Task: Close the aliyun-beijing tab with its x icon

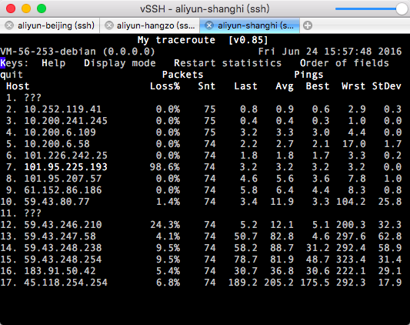Action: (9, 25)
